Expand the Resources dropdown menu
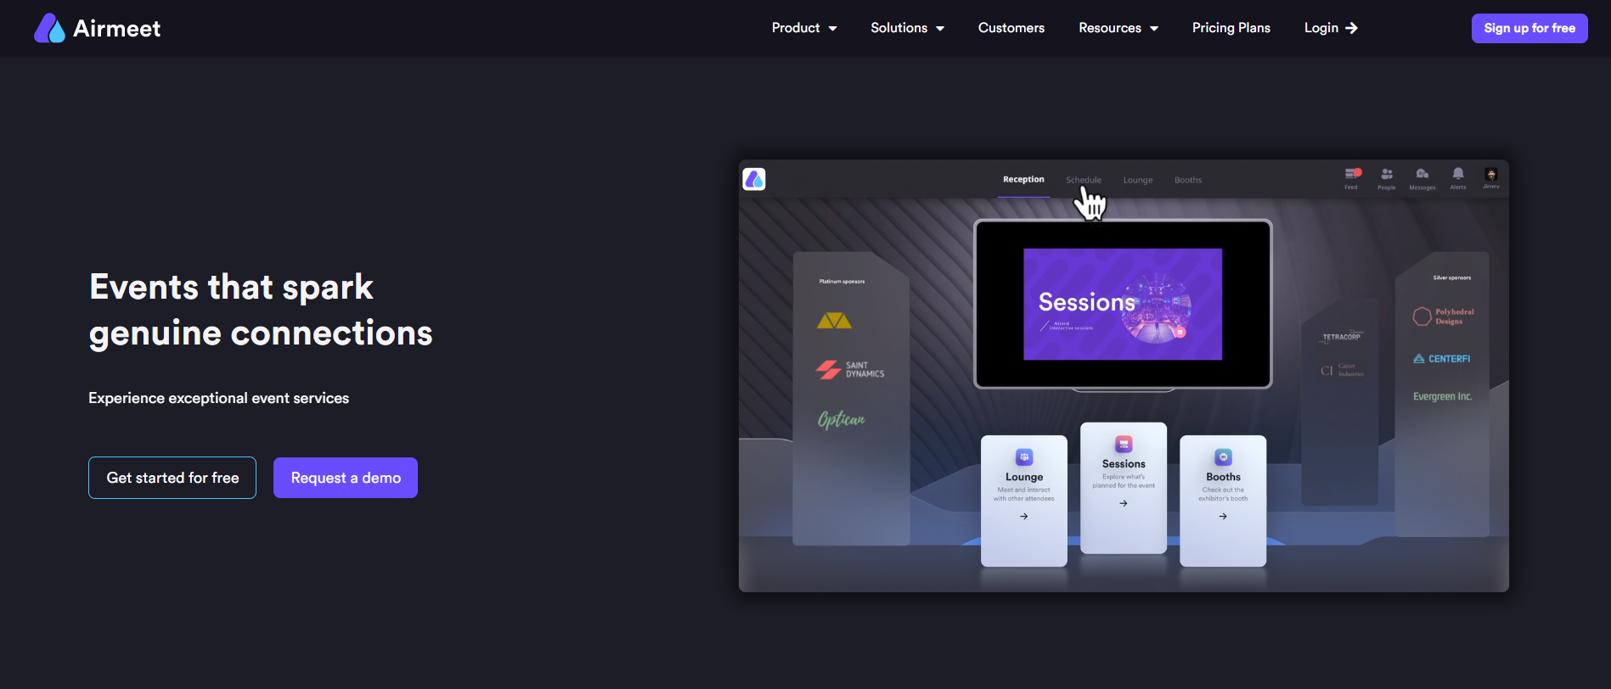 point(1118,28)
